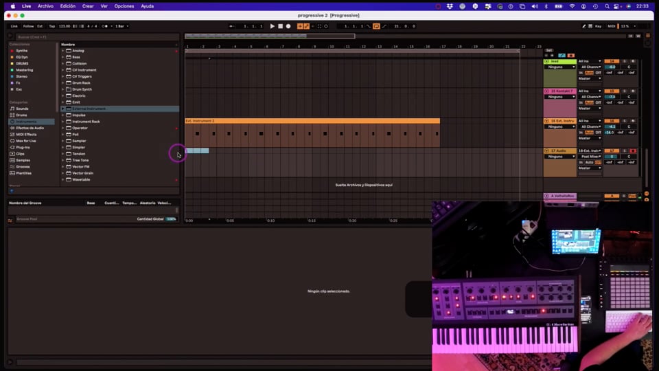This screenshot has width=659, height=371.
Task: Expand the External Instrument folder
Action: click(x=63, y=109)
